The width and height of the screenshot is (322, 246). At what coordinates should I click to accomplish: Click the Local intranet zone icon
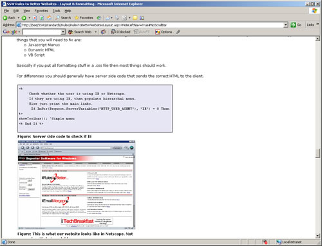279,242
